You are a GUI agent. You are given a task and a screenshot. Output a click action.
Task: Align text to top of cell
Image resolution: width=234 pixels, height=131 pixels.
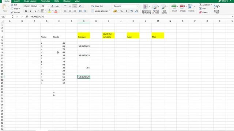65,6
